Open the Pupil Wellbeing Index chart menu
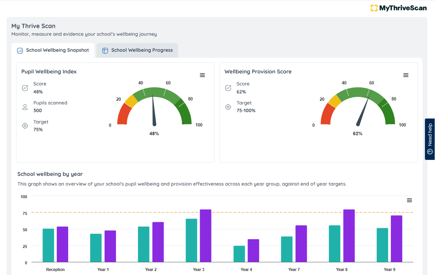Viewport: 435px width, 275px height. [x=202, y=75]
